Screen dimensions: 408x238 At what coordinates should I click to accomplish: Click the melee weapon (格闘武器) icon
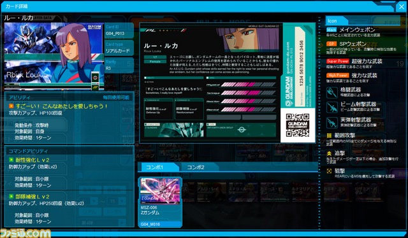332,92
